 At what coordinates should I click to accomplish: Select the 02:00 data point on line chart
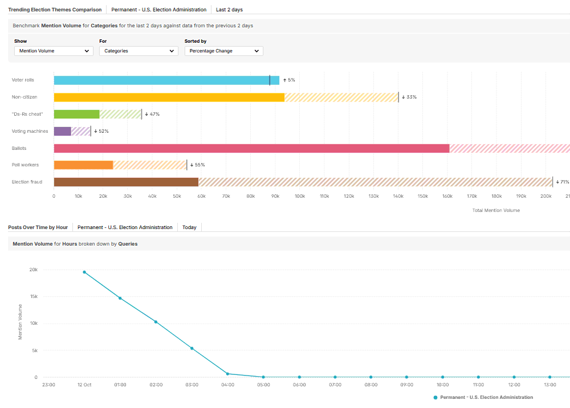156,322
